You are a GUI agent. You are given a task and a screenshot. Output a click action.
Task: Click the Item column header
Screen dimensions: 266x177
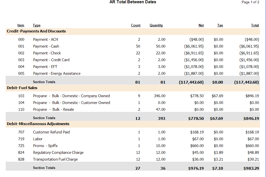[x=21, y=25]
